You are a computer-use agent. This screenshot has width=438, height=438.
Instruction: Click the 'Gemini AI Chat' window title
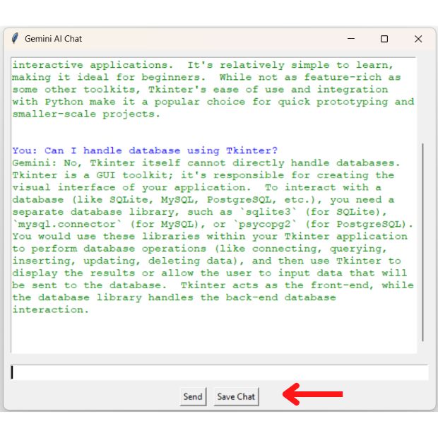point(54,39)
